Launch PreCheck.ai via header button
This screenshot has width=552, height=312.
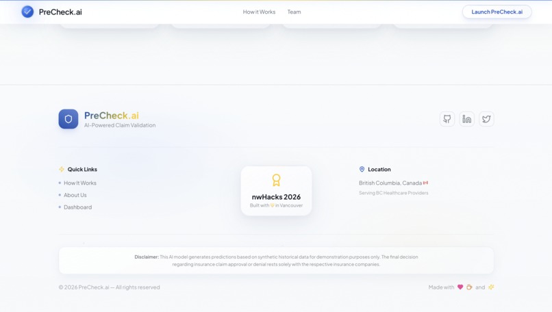coord(497,12)
